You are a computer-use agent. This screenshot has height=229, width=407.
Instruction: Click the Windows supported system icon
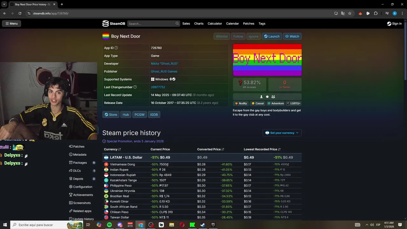pos(153,79)
